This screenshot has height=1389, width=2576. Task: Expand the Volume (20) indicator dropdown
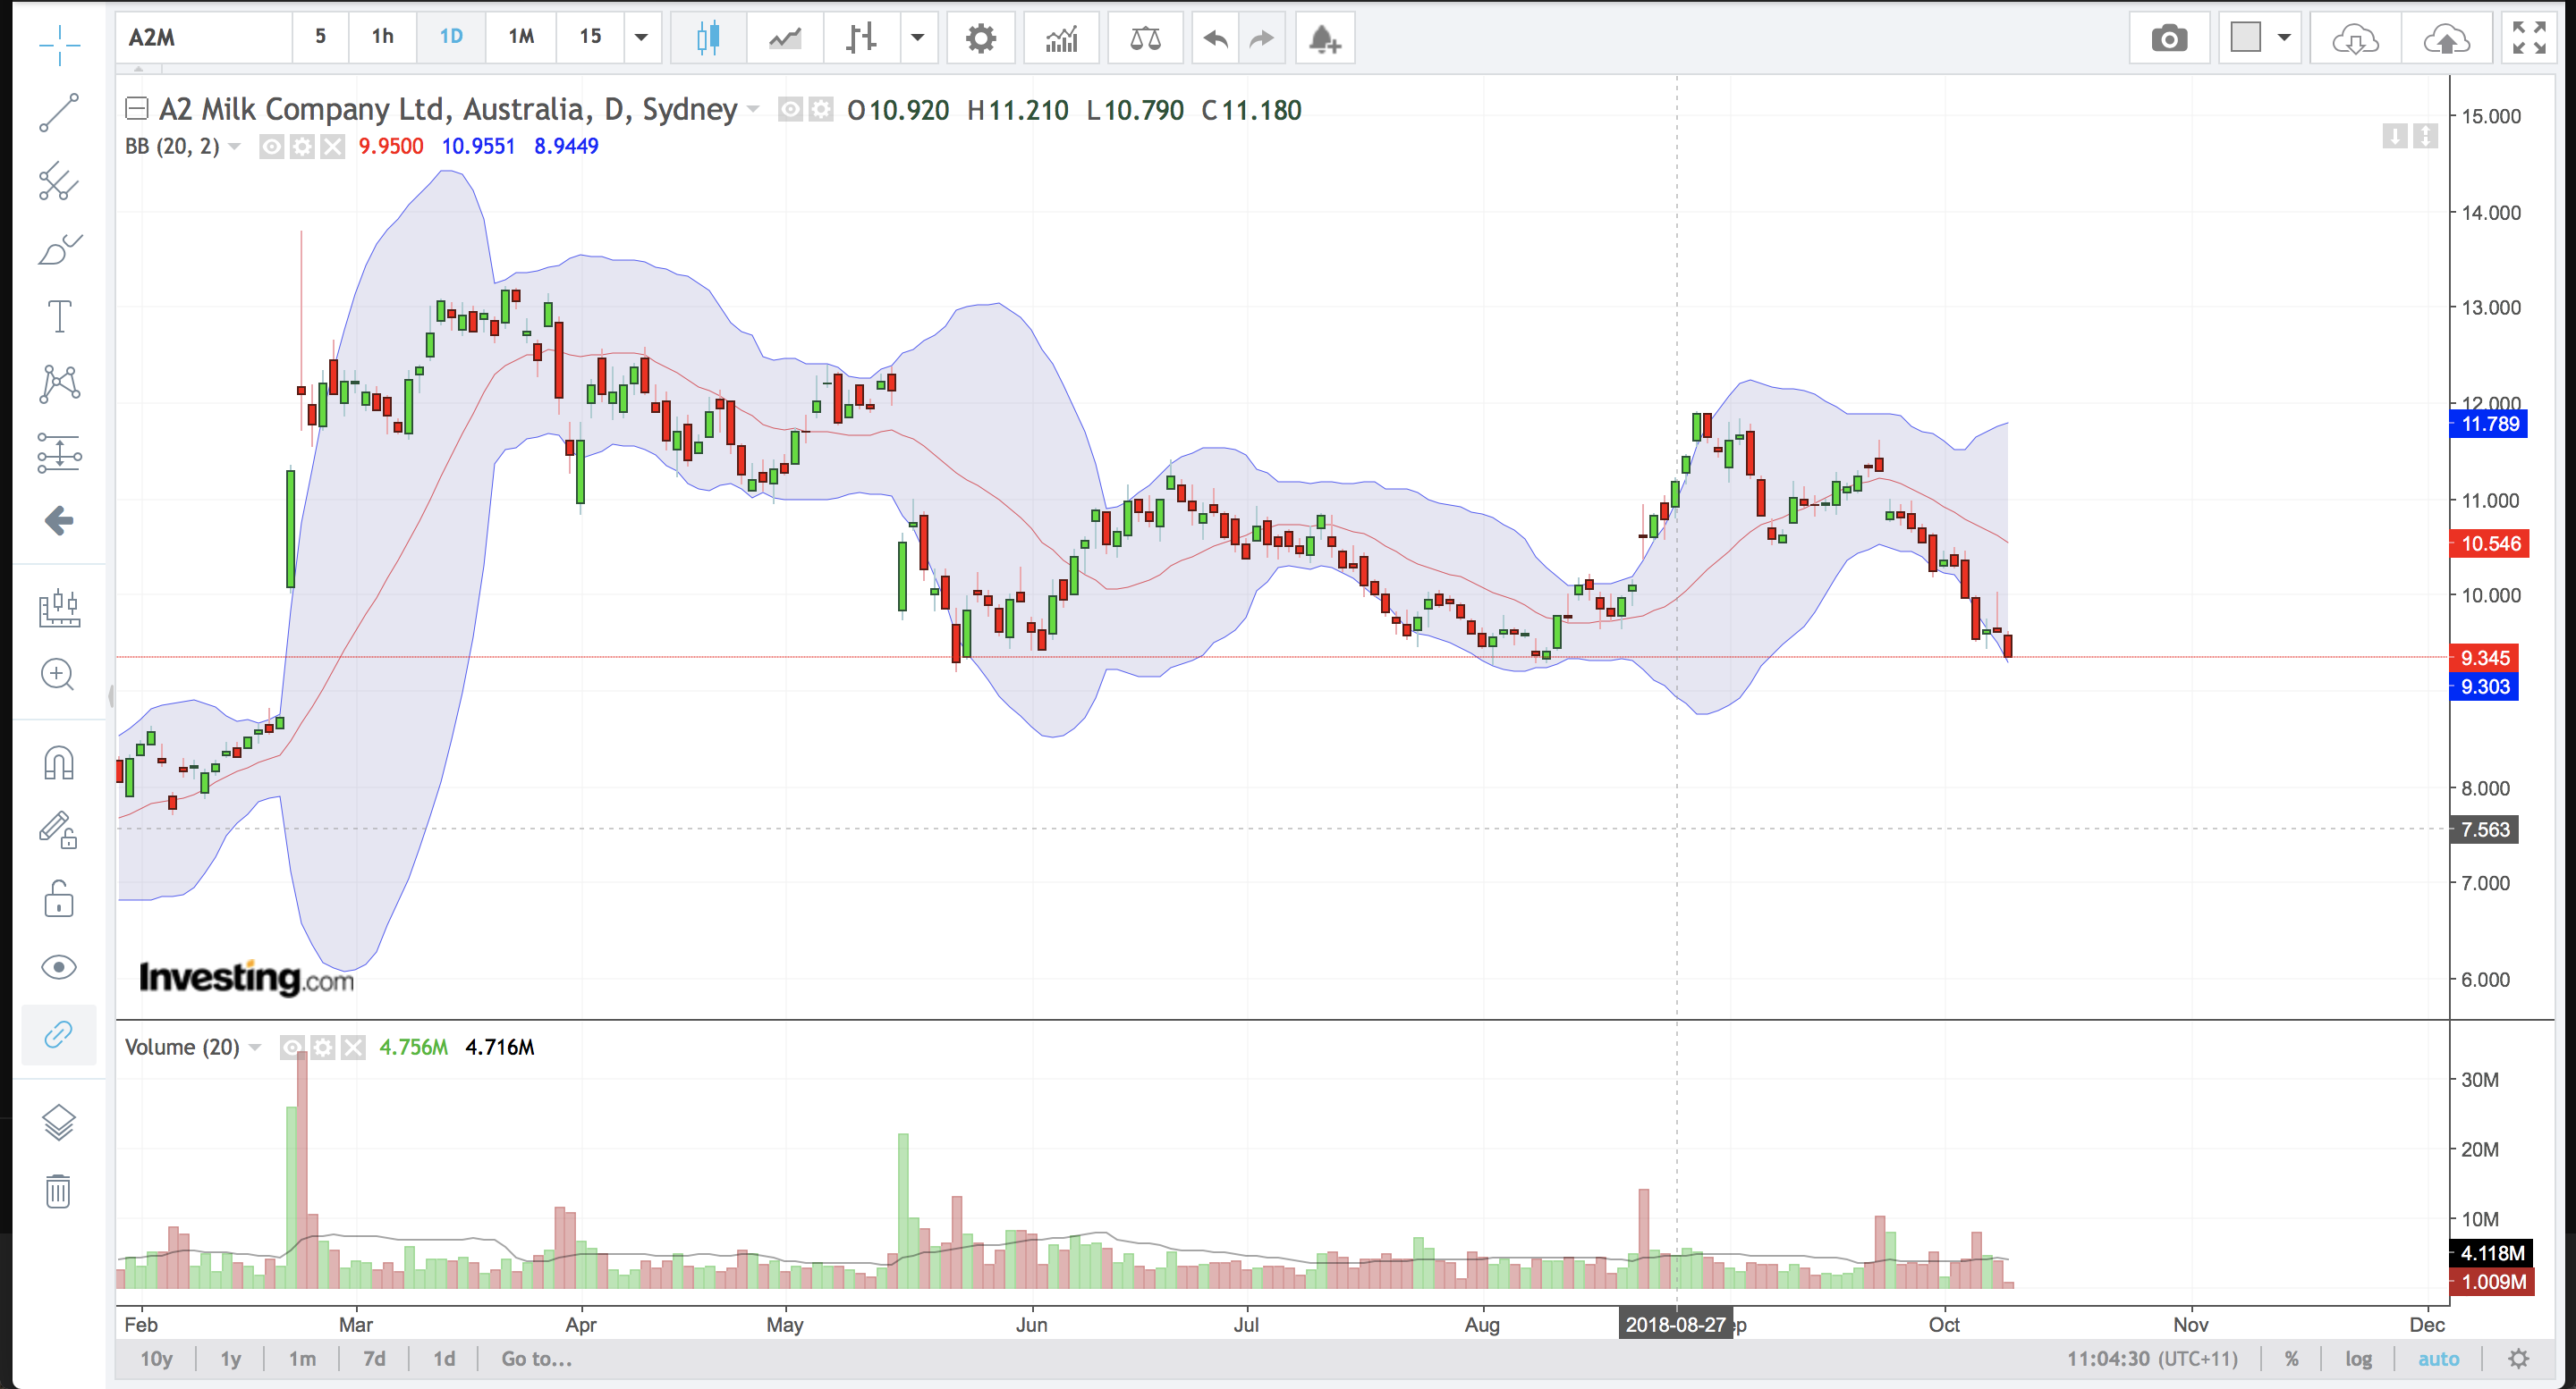point(255,1048)
